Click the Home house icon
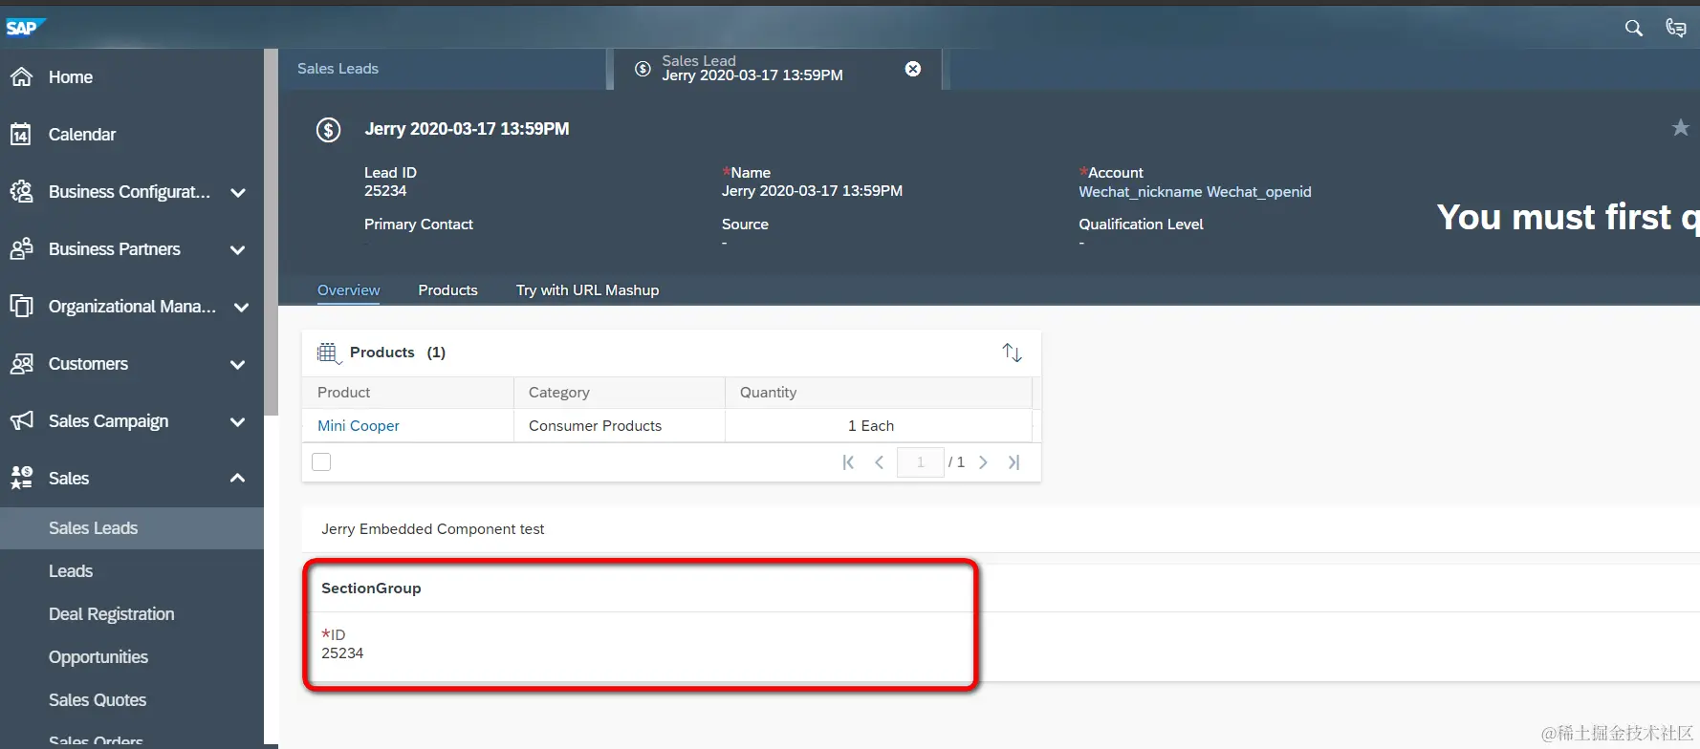The width and height of the screenshot is (1700, 749). coord(21,77)
